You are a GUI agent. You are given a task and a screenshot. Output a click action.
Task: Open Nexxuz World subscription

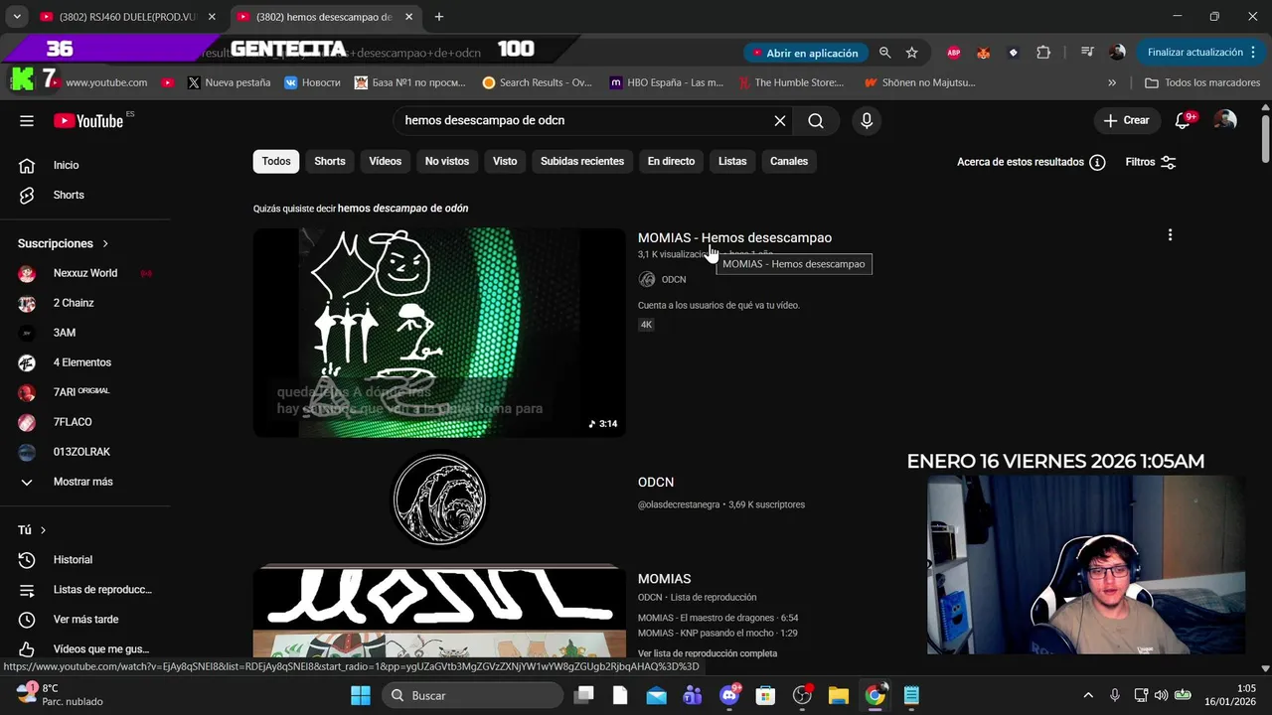click(x=84, y=273)
